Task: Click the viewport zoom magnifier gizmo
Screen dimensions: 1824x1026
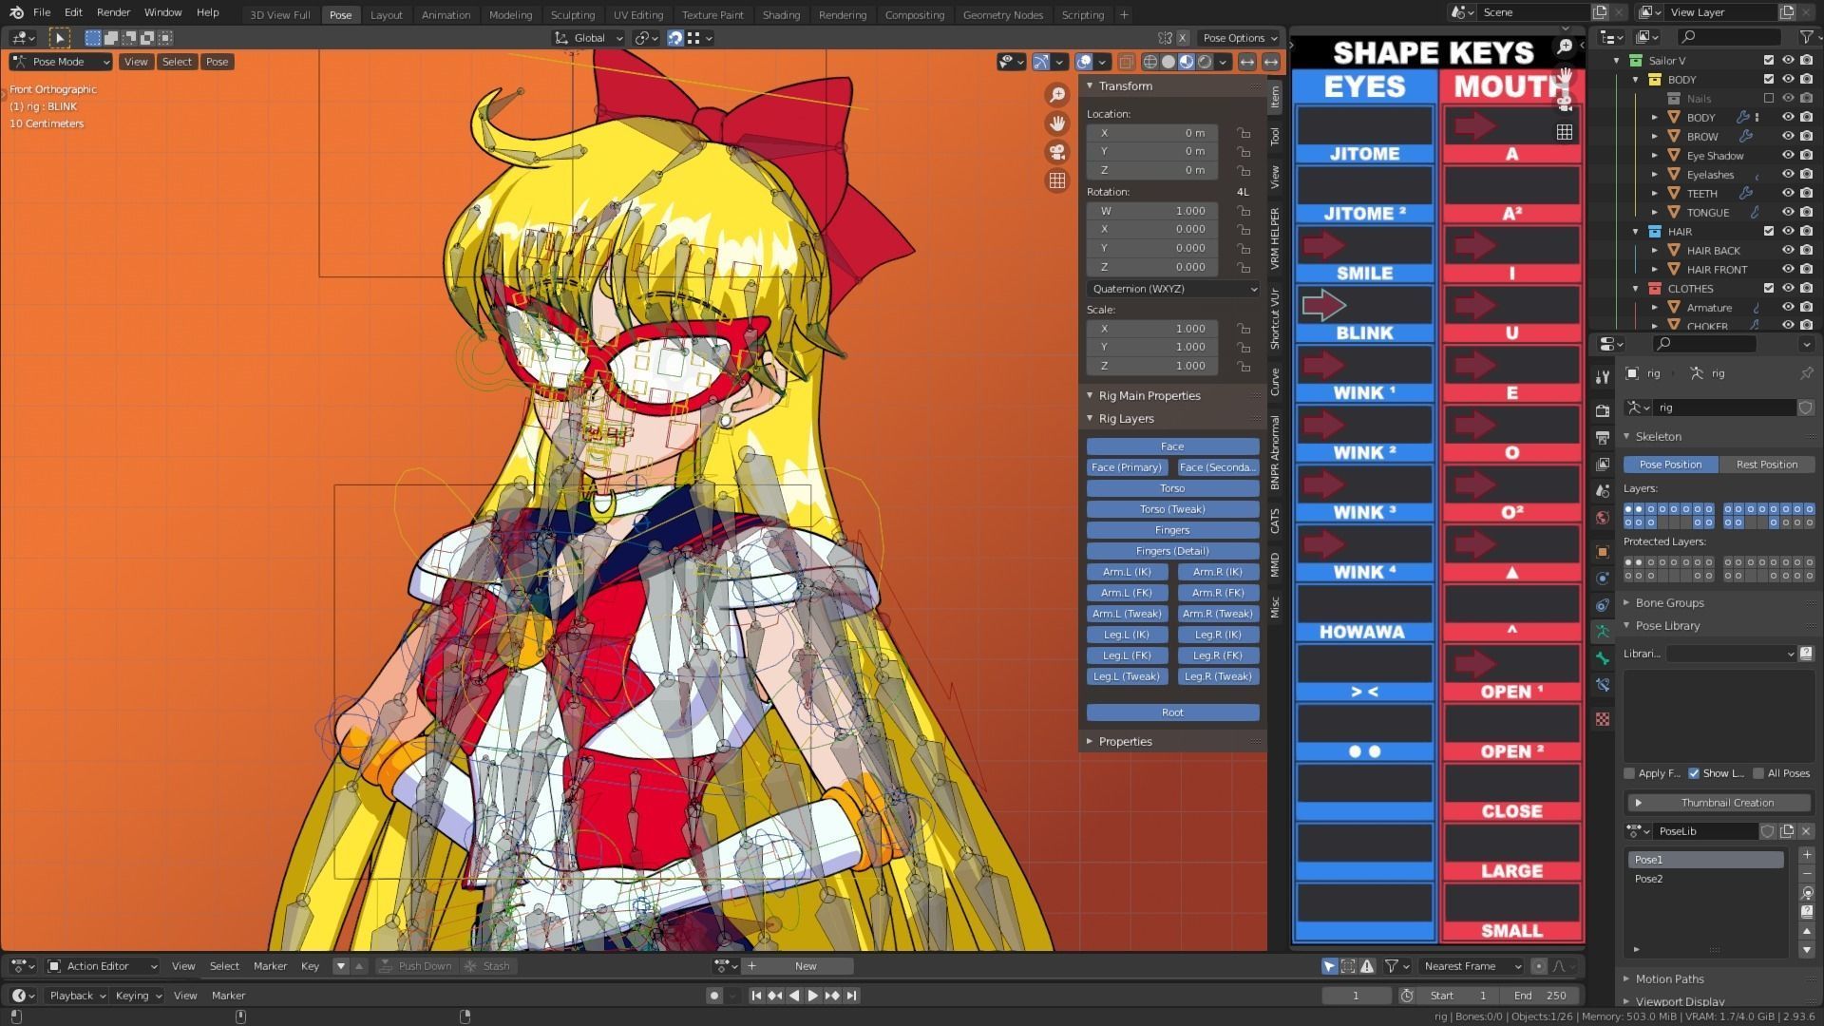Action: pos(1056,94)
